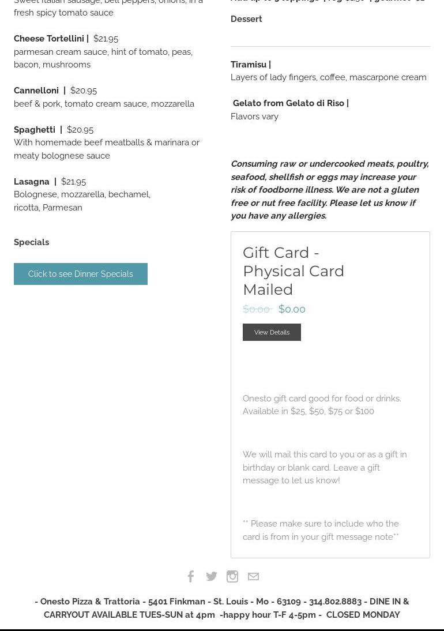Click Gelato from Gelato di Riso heading
The width and height of the screenshot is (444, 631).
(288, 103)
